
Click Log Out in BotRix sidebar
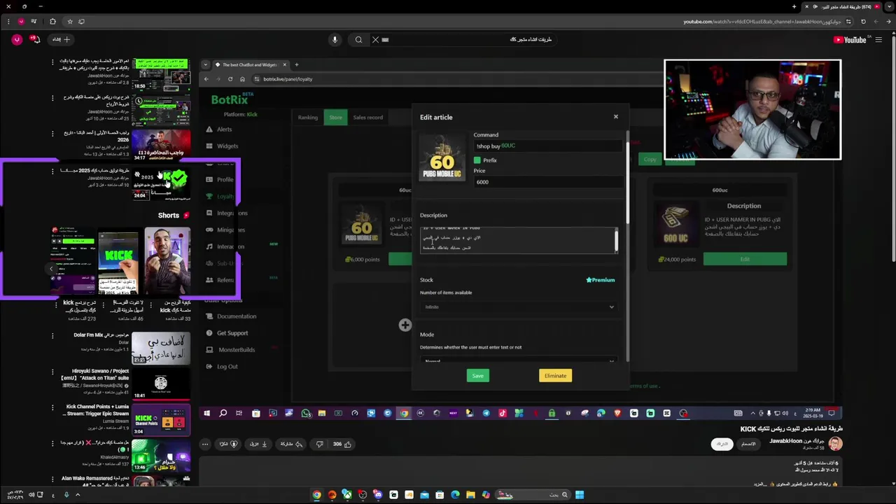pos(222,367)
